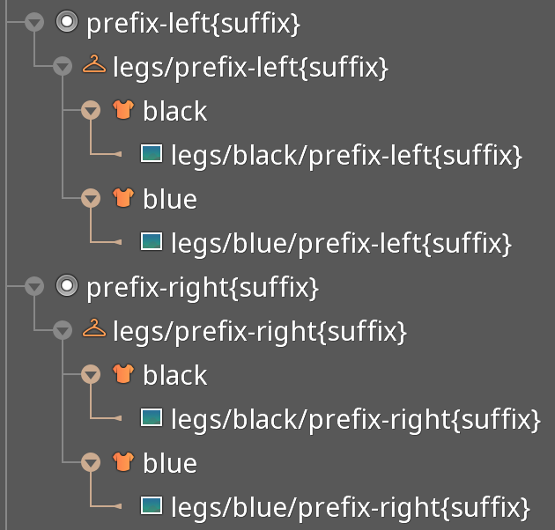Select the legs/blue/prefix-left{suffix} attachment
Screen dimensions: 555x530
(341, 243)
